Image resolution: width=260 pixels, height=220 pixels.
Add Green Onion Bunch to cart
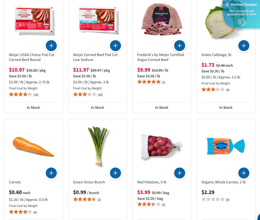[115, 173]
